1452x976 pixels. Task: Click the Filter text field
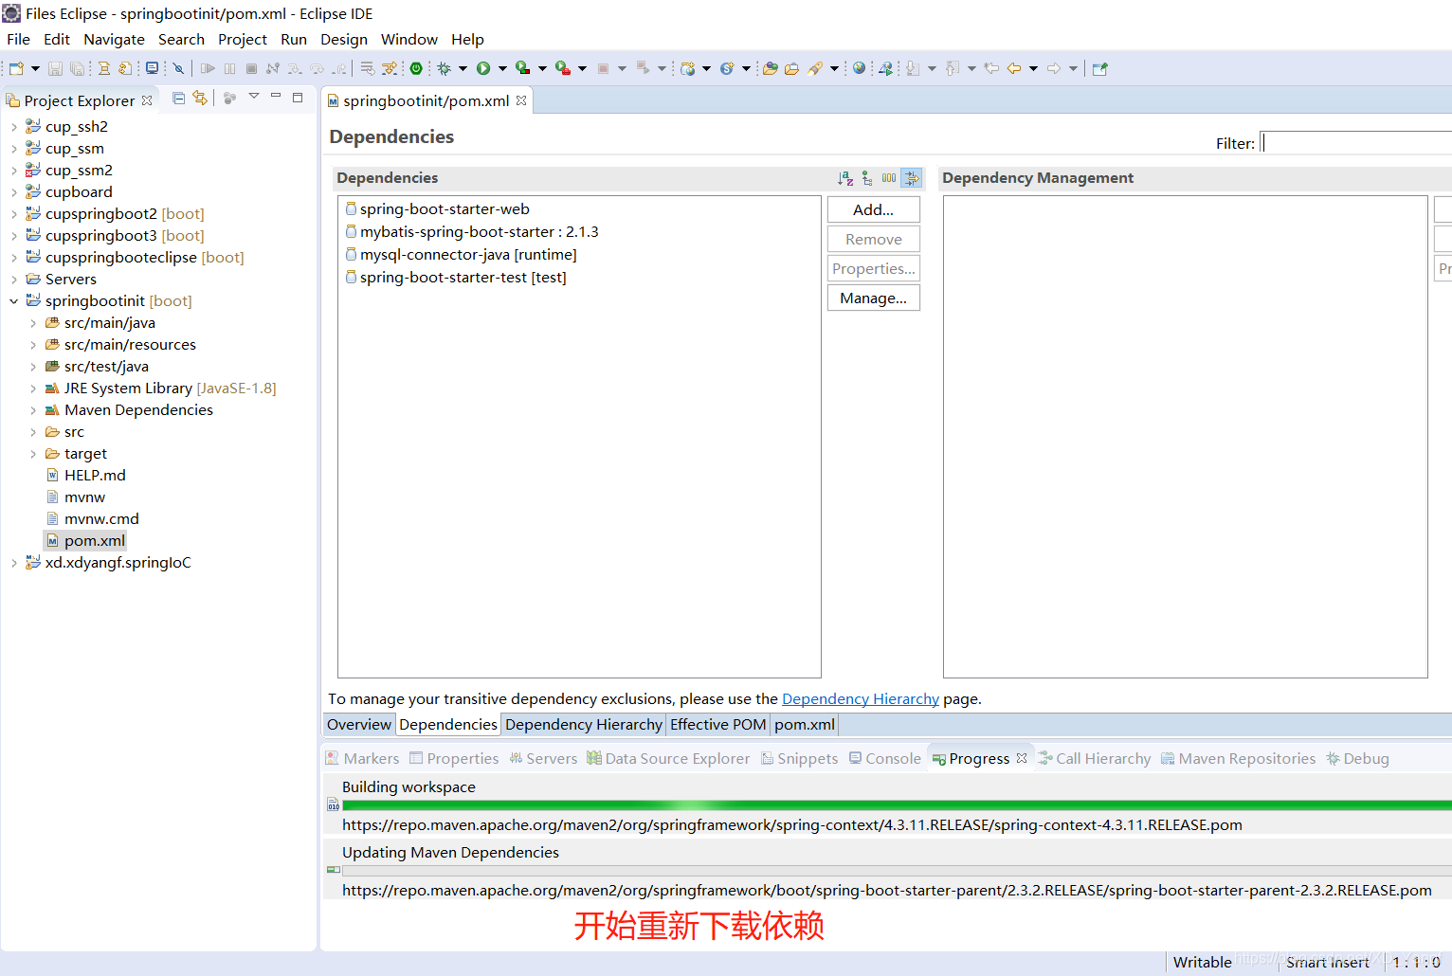(x=1356, y=143)
